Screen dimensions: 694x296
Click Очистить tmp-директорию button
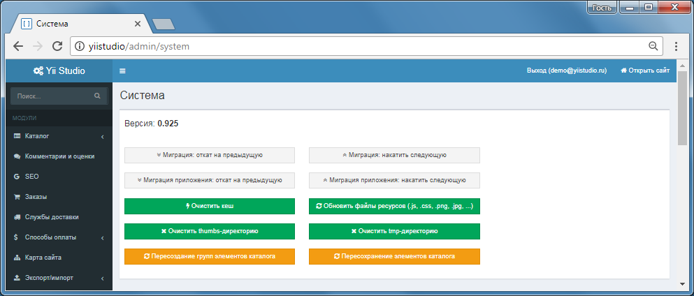click(394, 231)
